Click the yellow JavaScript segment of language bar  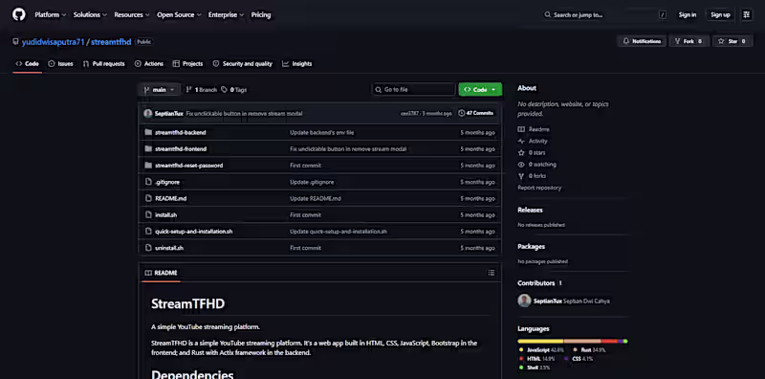pos(540,341)
